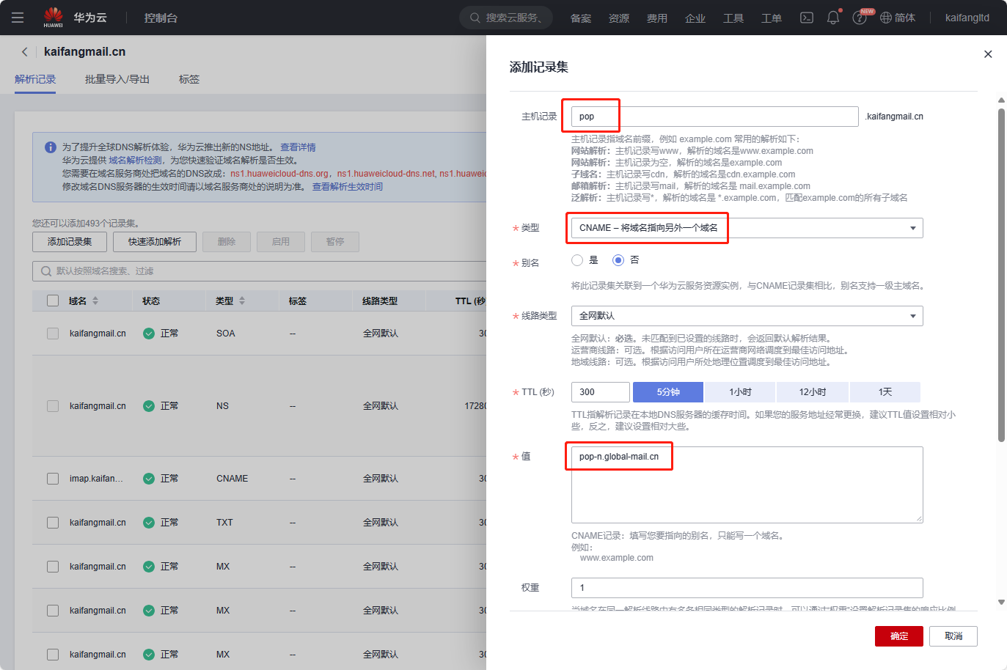Click the info icon in the DNS notice
The height and width of the screenshot is (670, 1007).
tap(51, 147)
